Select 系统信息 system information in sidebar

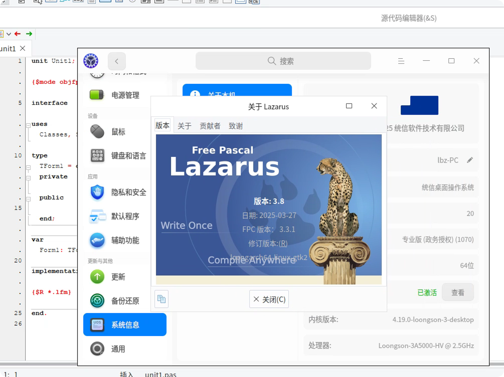[125, 325]
